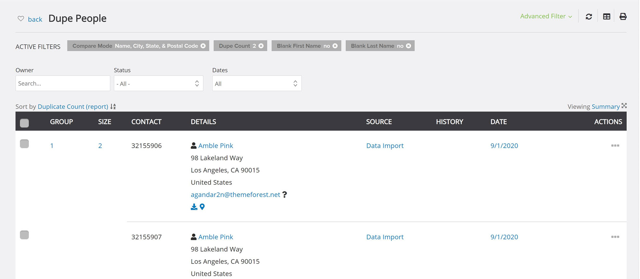Click contact number 32155907
This screenshot has width=640, height=279.
(x=146, y=237)
